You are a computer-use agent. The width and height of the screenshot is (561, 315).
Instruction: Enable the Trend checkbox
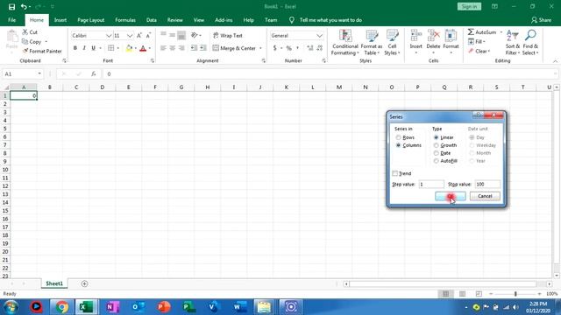[x=395, y=173]
